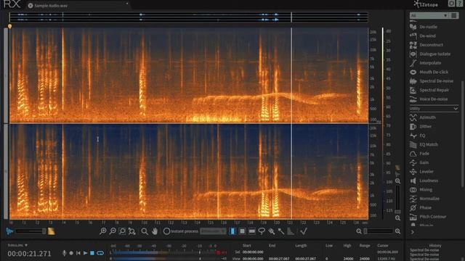Open the EQ module
This screenshot has width=465, height=261.
pyautogui.click(x=418, y=136)
